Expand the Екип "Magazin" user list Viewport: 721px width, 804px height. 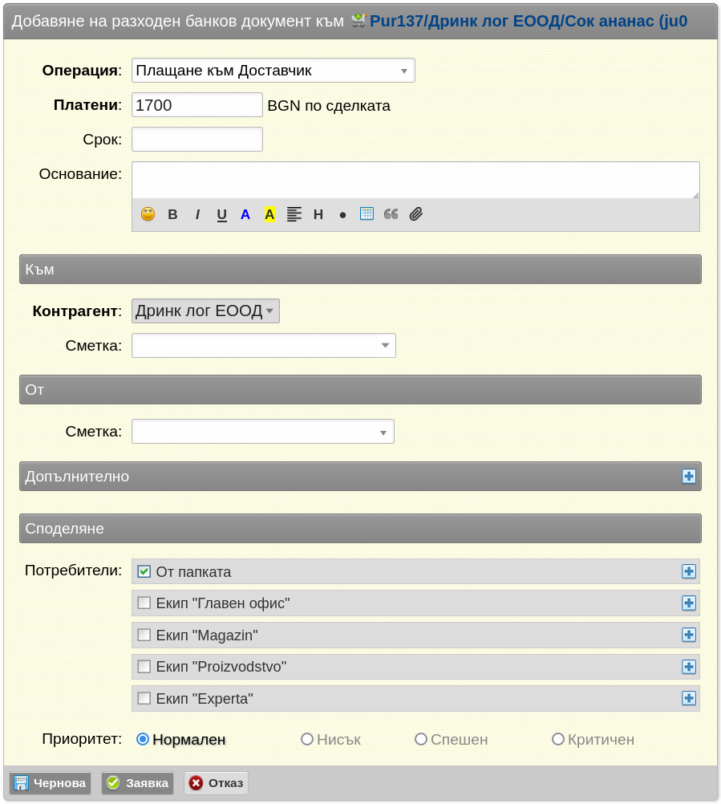click(689, 635)
